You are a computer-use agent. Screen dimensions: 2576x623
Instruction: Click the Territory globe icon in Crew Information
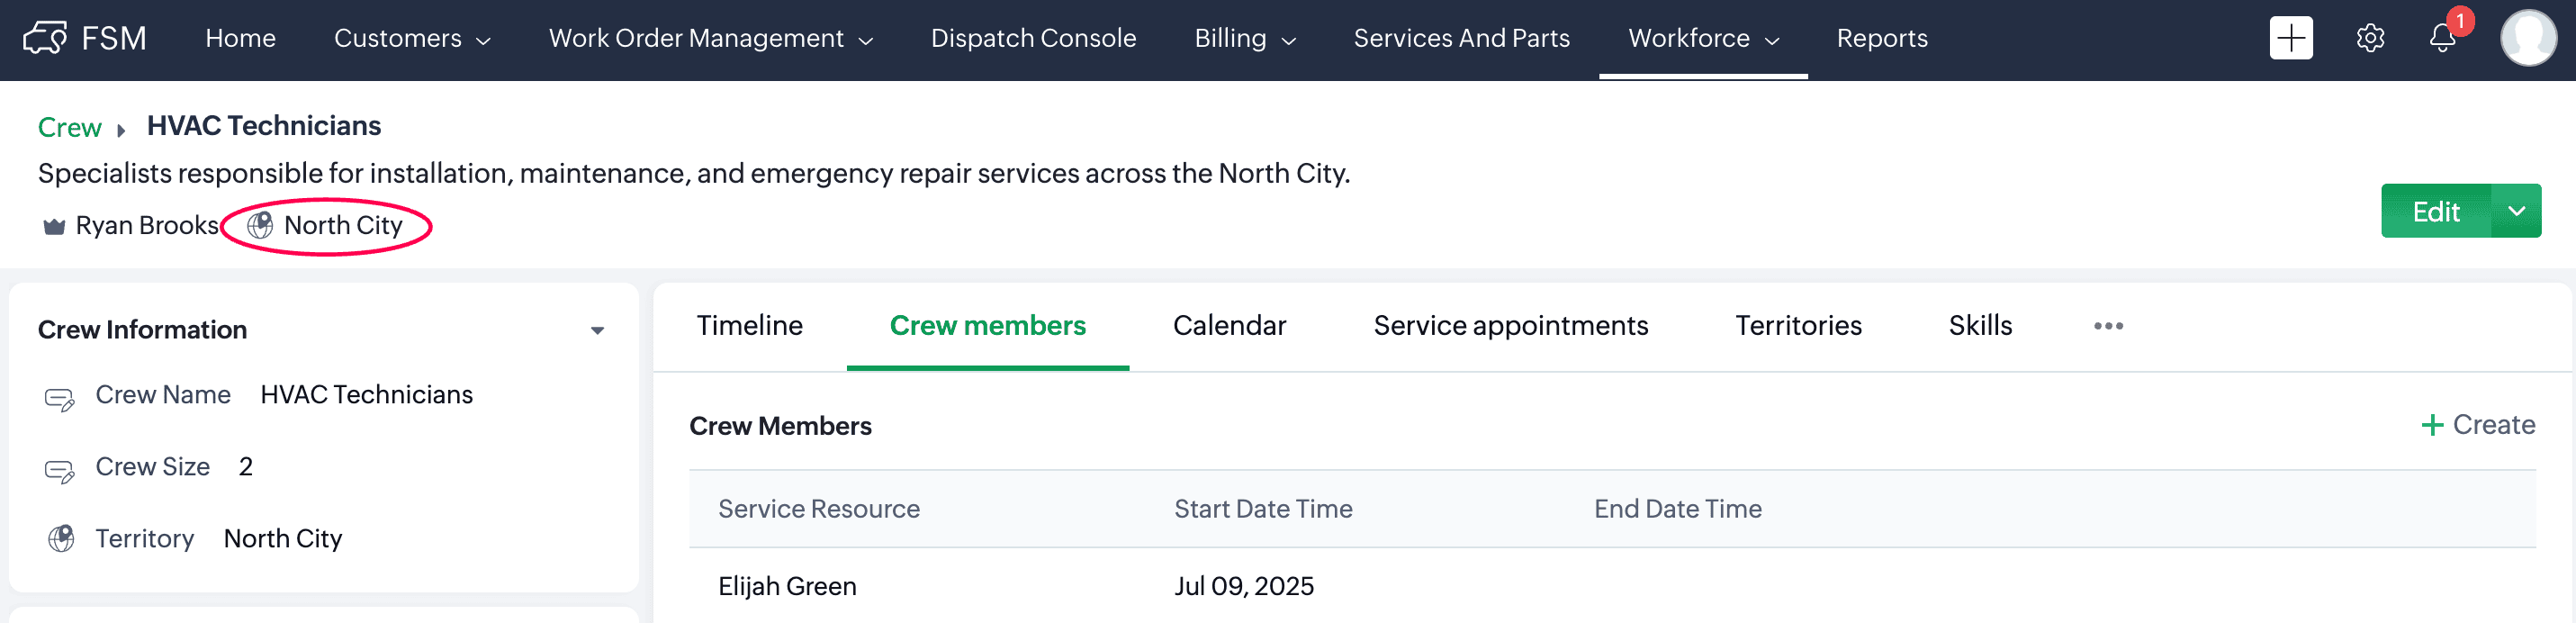click(61, 539)
